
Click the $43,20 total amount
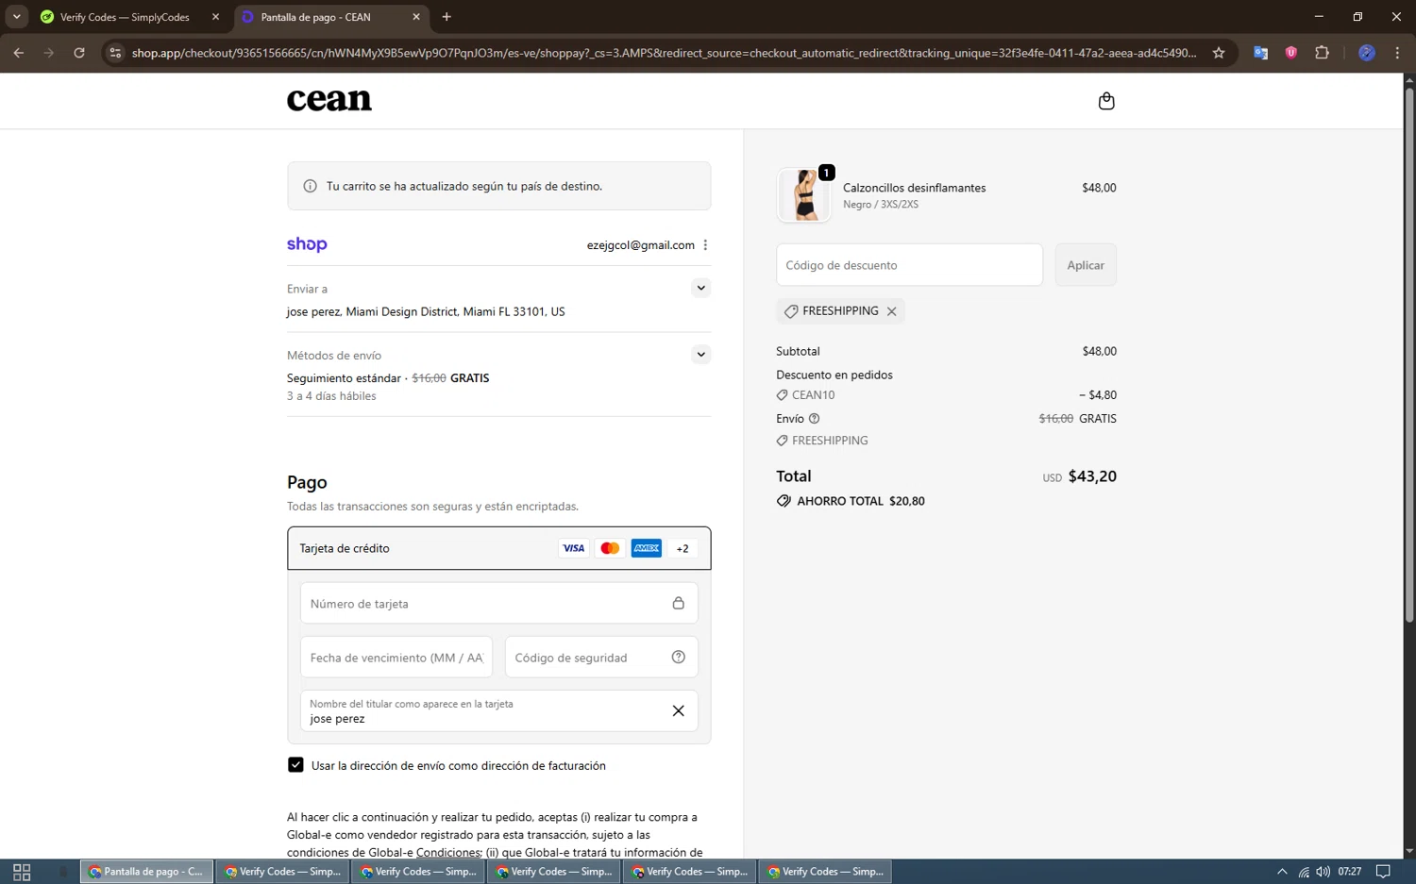click(1092, 476)
